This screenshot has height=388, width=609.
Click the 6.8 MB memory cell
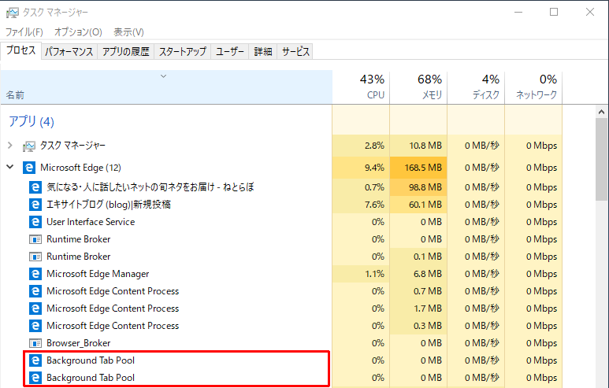coord(418,274)
